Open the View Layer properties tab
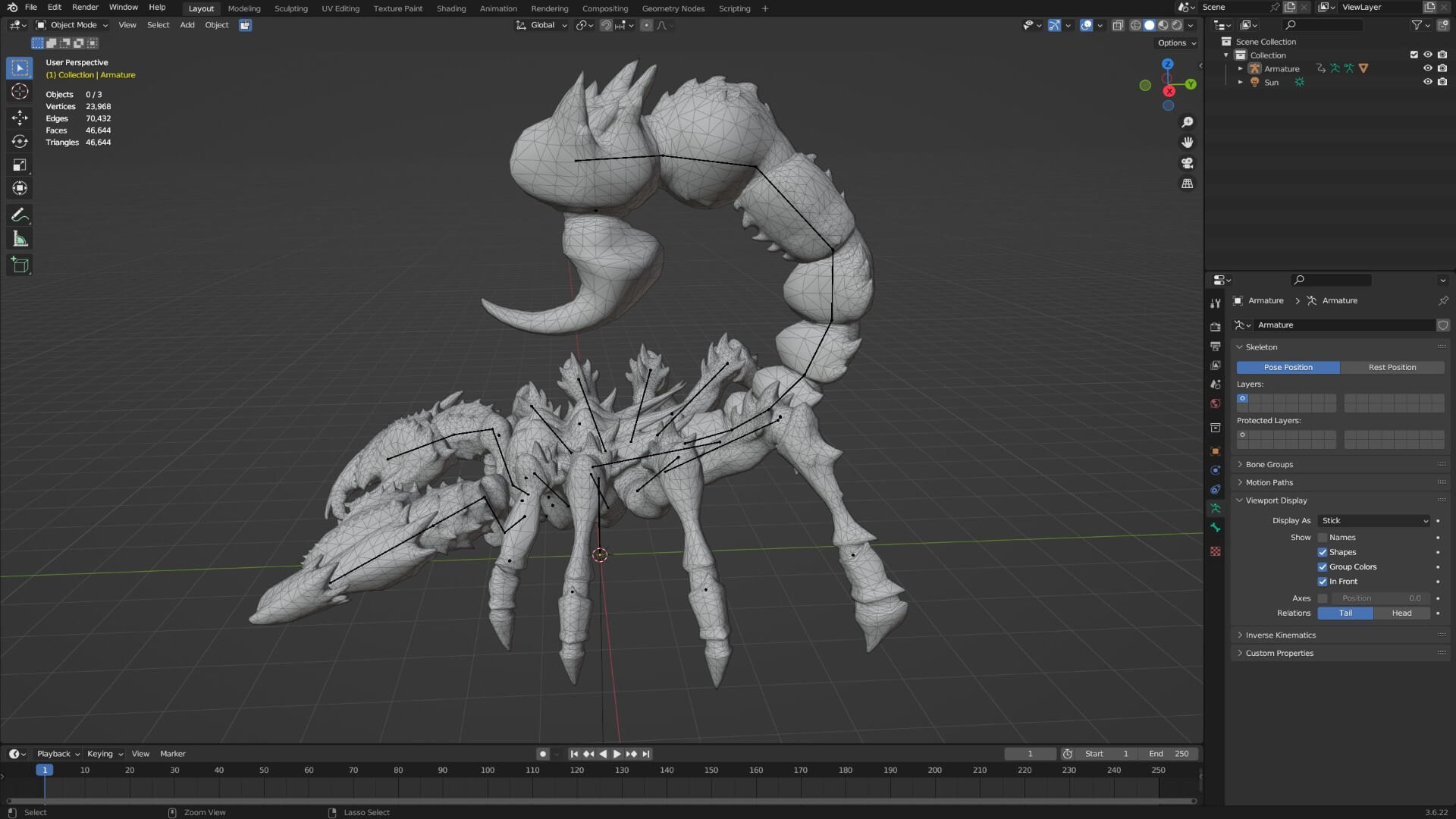1456x819 pixels. coord(1216,366)
